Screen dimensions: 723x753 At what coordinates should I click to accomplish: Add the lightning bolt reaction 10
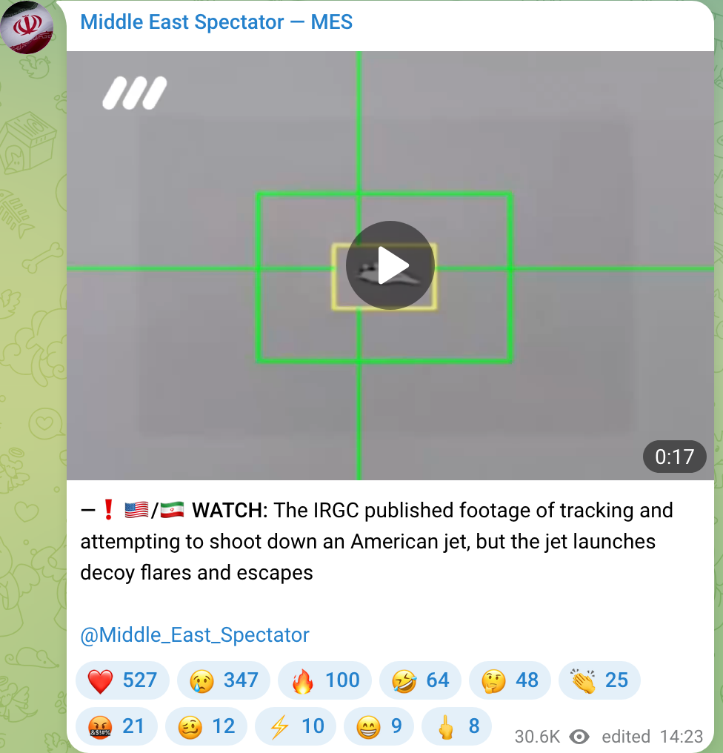tap(296, 726)
